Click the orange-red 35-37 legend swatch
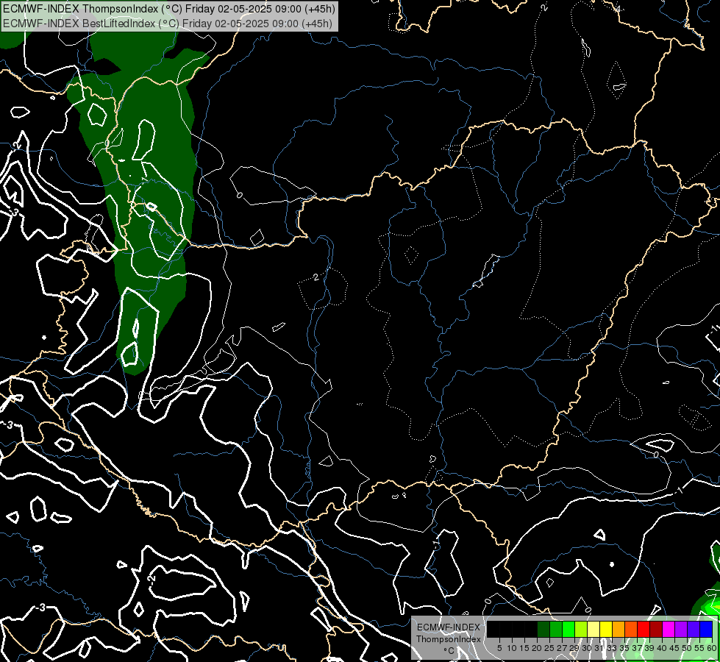 (631, 630)
